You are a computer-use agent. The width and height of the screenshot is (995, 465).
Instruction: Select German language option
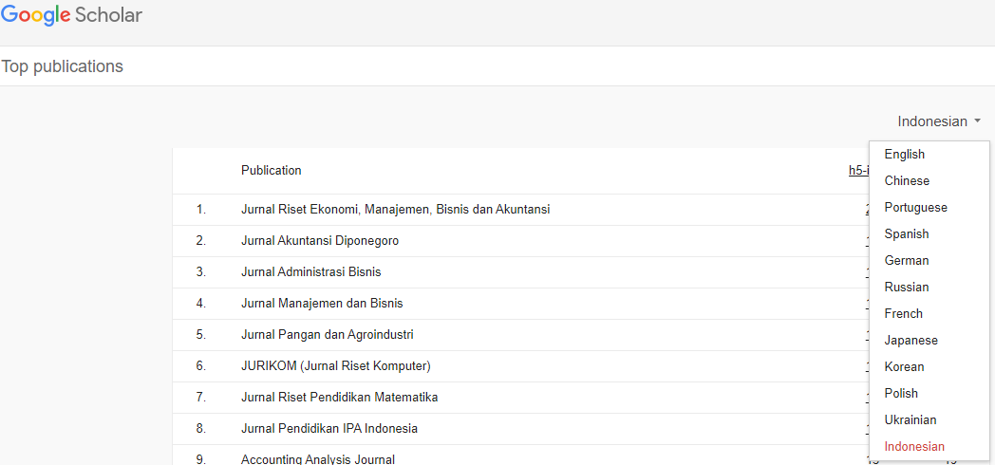point(907,261)
